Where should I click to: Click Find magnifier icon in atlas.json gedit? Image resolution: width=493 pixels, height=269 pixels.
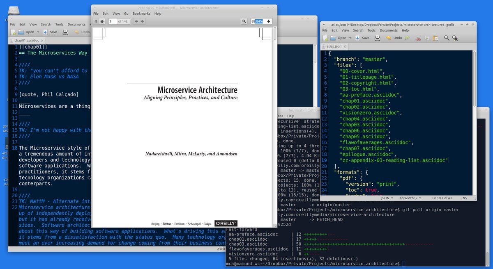446,38
